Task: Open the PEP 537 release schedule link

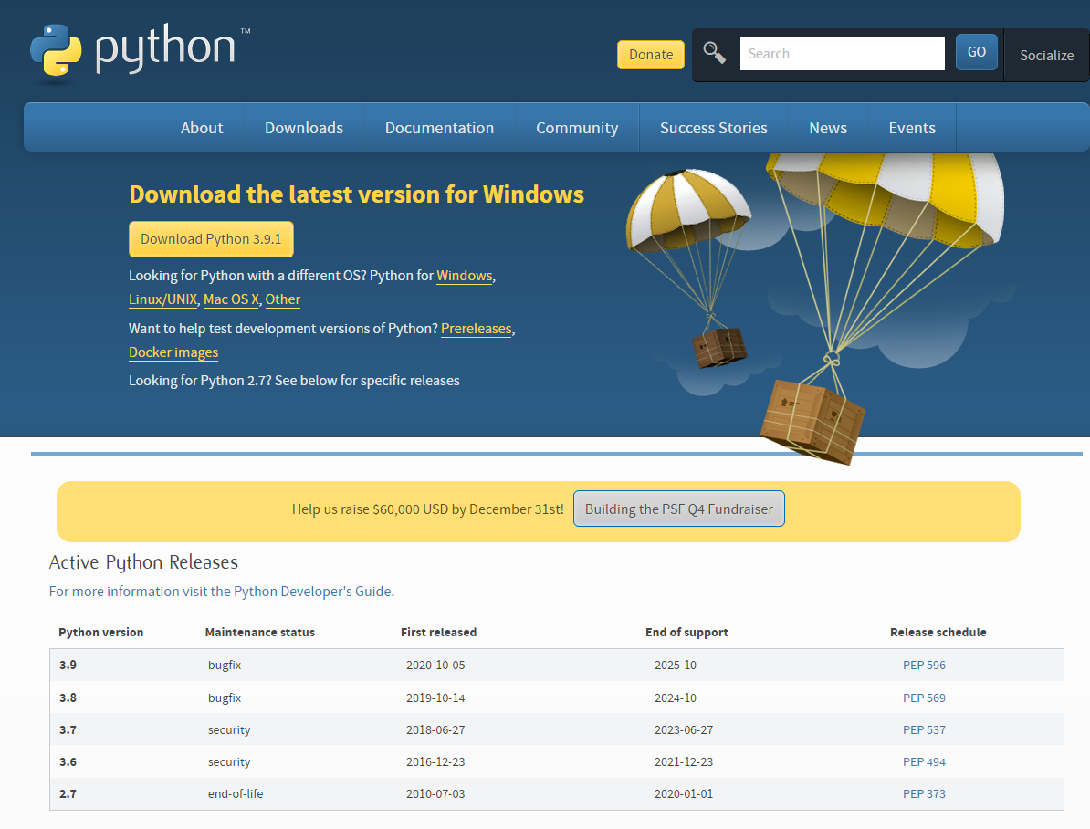Action: point(924,730)
